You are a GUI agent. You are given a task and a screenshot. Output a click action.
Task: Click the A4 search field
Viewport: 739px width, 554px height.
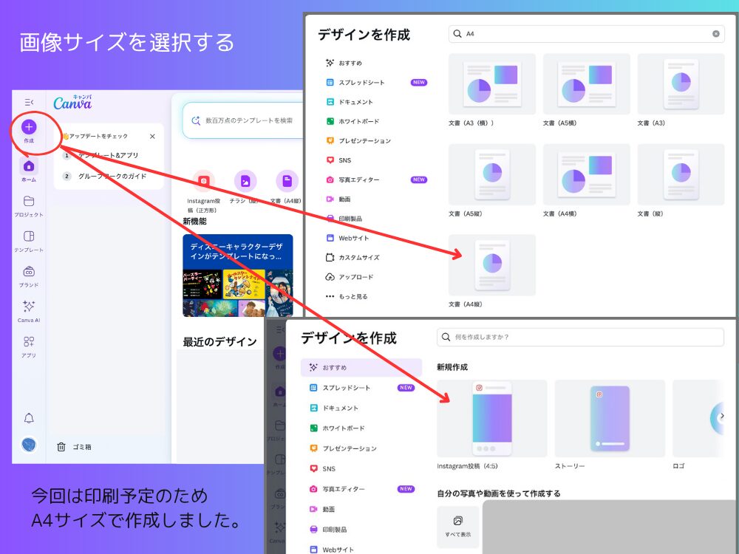586,33
